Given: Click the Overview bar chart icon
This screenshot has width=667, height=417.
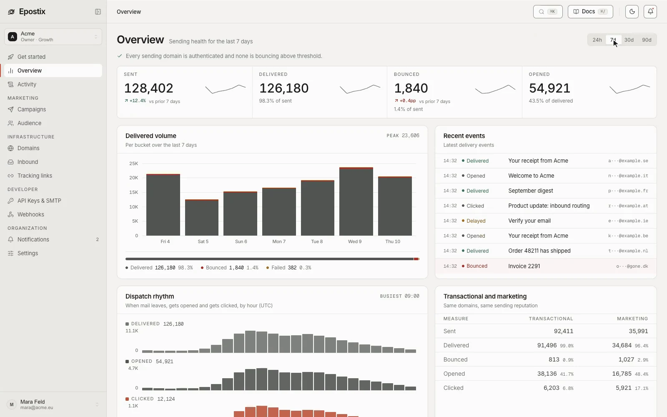Looking at the screenshot, I should tap(11, 70).
